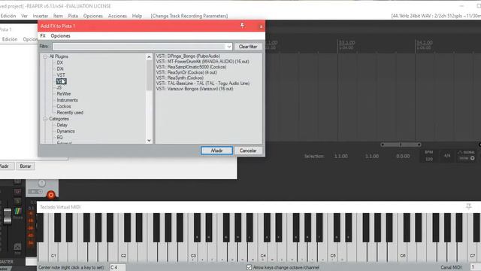Click the timeline ruler mark at 1:06.00
This screenshot has height=271, width=481.
point(424,47)
